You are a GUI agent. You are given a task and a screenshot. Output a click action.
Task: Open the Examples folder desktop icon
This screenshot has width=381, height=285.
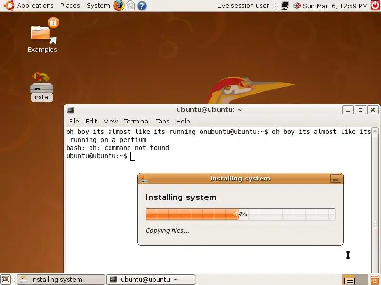pyautogui.click(x=42, y=35)
